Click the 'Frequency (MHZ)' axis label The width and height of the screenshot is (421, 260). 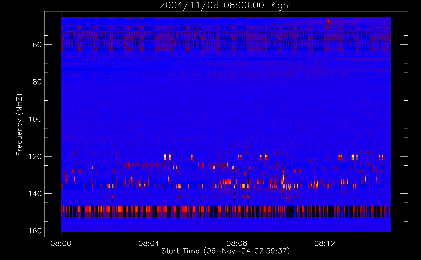(x=20, y=125)
